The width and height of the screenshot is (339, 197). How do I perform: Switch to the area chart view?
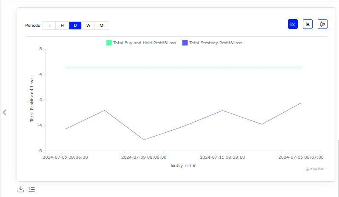click(308, 24)
